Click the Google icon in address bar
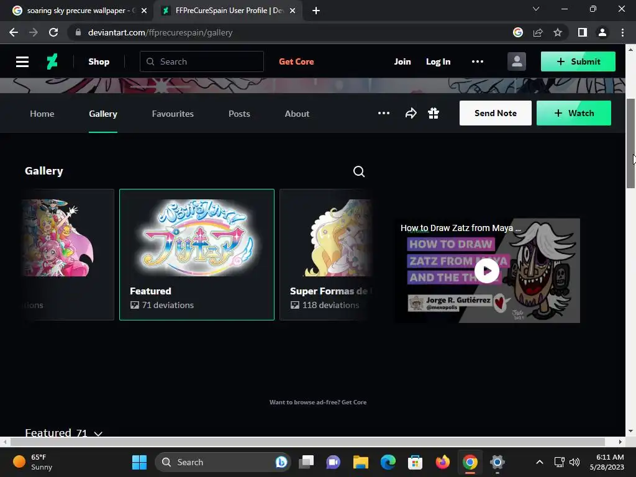636x477 pixels. (517, 32)
